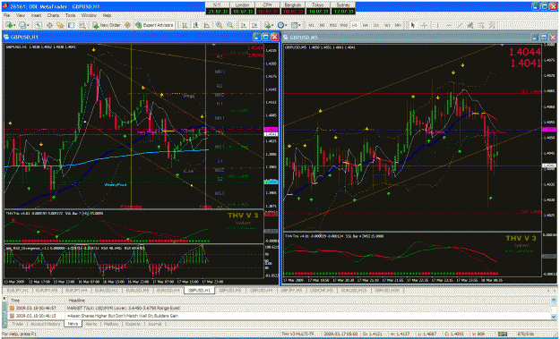The height and width of the screenshot is (339, 560).
Task: Open the Help menu
Action: click(x=107, y=16)
